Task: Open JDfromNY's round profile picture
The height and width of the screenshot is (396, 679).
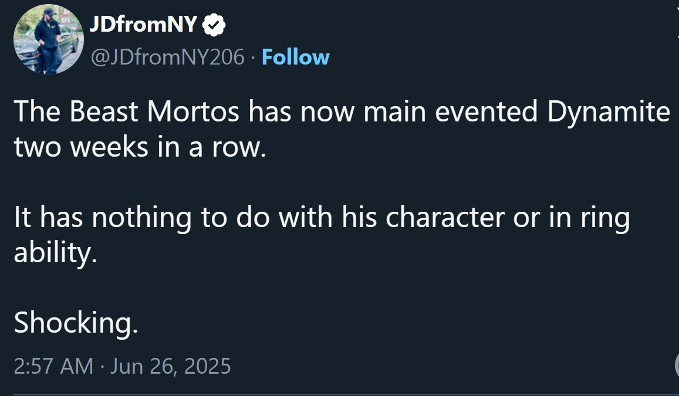Action: coord(49,39)
